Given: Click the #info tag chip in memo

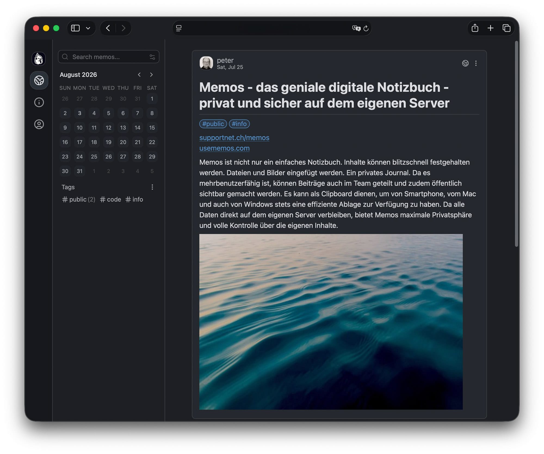Looking at the screenshot, I should pyautogui.click(x=239, y=124).
